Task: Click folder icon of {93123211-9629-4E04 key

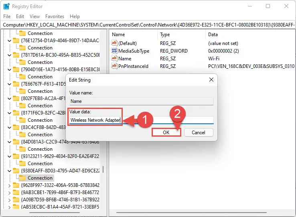Action: click(16, 156)
